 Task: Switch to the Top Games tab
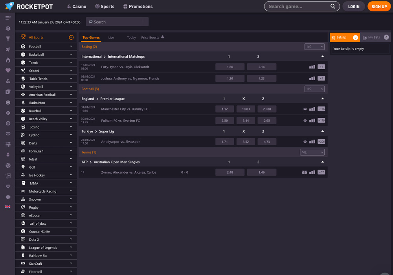pyautogui.click(x=91, y=38)
